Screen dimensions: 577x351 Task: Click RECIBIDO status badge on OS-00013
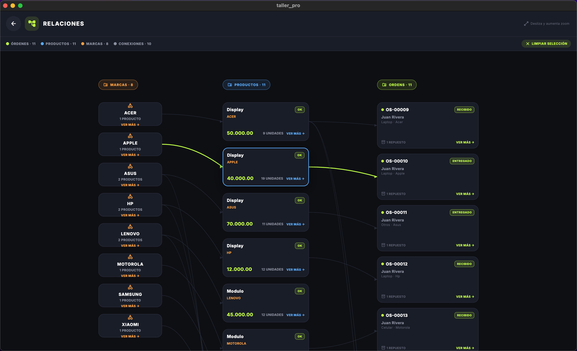[464, 315]
